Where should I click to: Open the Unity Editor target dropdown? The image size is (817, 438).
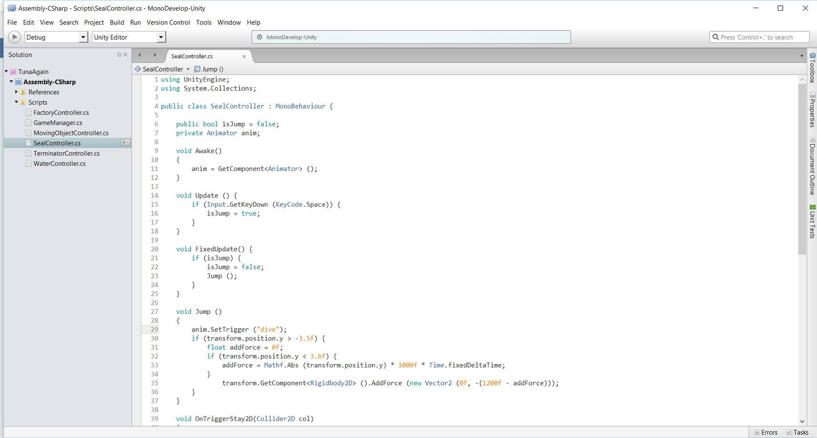pyautogui.click(x=129, y=37)
